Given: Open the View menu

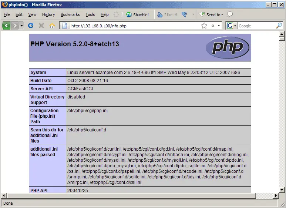Looking at the screenshot, I should (32, 14).
